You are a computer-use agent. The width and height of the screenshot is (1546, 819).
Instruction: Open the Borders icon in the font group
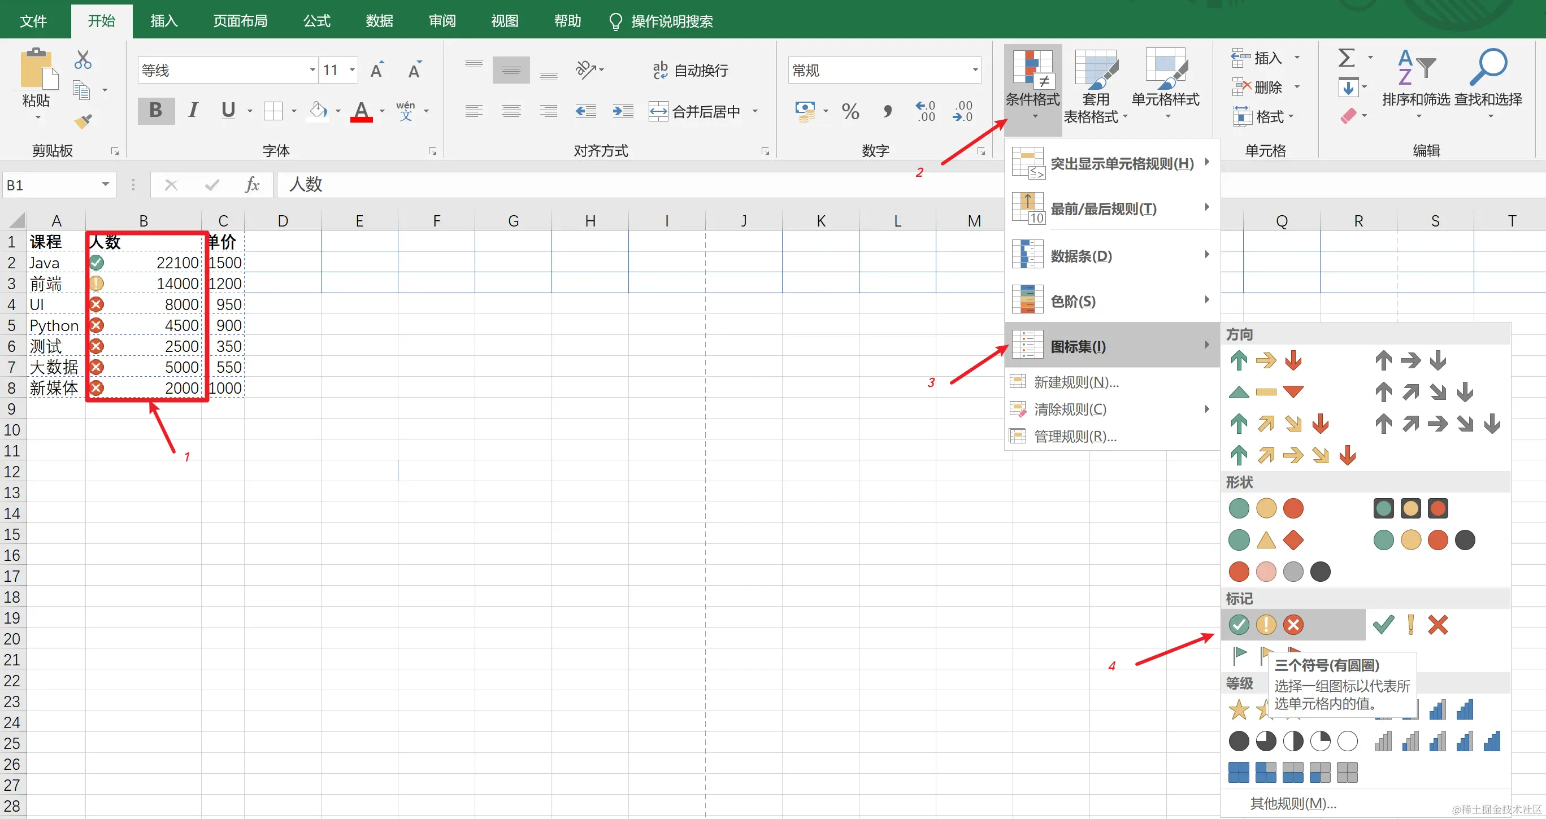(273, 111)
